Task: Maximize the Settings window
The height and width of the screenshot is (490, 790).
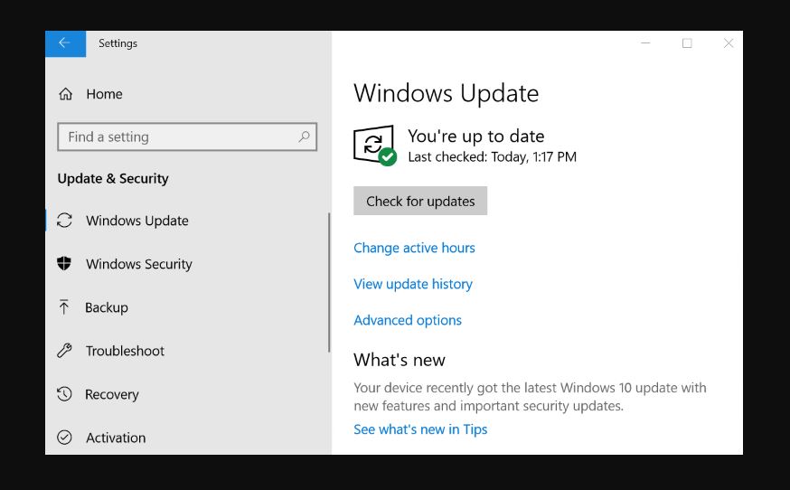Action: pyautogui.click(x=687, y=43)
